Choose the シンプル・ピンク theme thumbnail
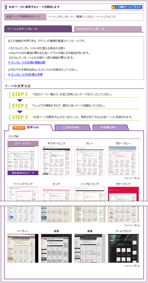Image resolution: width=148 pixels, height=283 pixels. click(90, 194)
